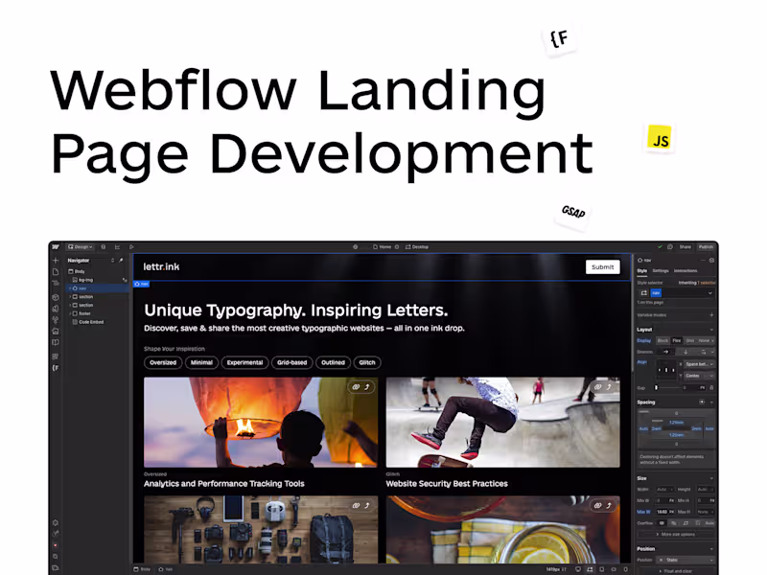
Task: Expand the first section in Navigator
Action: (x=70, y=297)
